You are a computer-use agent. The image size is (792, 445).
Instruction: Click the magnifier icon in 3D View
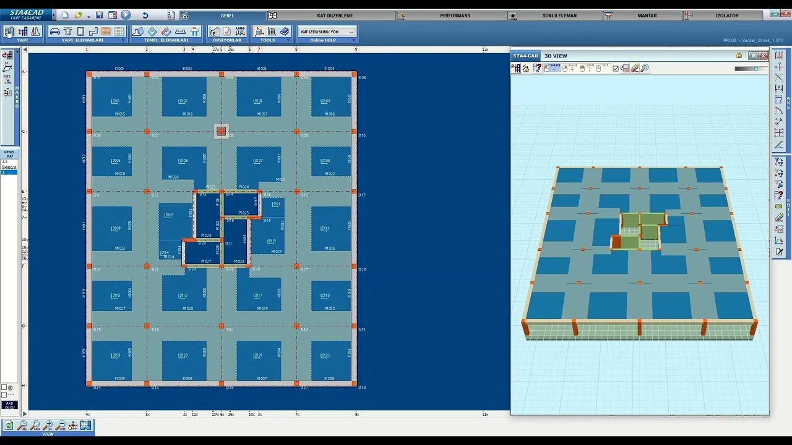coord(645,69)
